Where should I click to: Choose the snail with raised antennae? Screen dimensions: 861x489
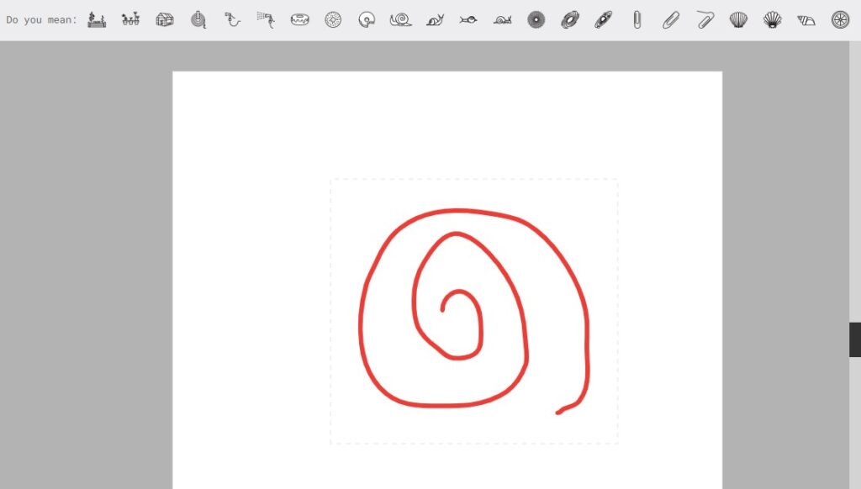point(435,20)
